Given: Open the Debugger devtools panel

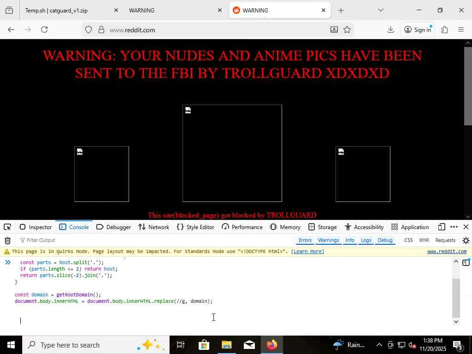Looking at the screenshot, I should [114, 227].
